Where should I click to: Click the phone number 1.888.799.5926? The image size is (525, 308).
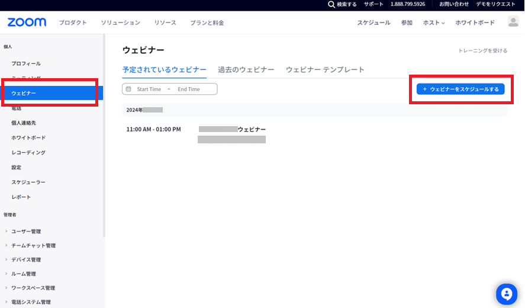click(x=408, y=4)
